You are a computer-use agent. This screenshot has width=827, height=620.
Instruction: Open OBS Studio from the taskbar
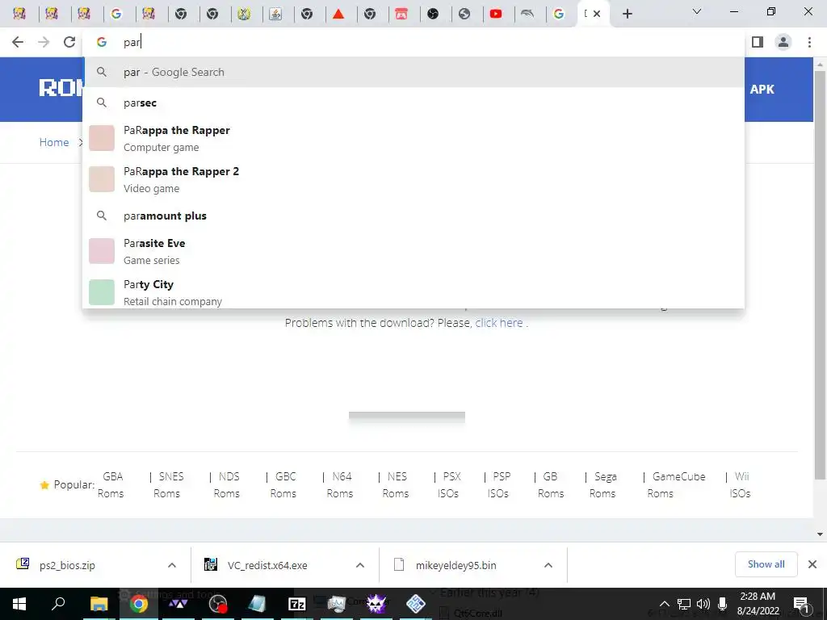pyautogui.click(x=218, y=604)
